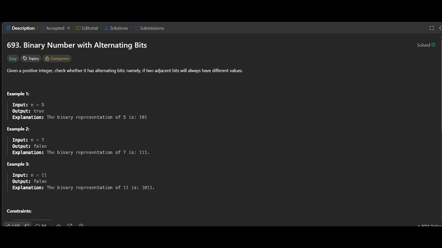The image size is (442, 248).
Task: Click the green Solved checkmark status
Action: click(x=426, y=45)
